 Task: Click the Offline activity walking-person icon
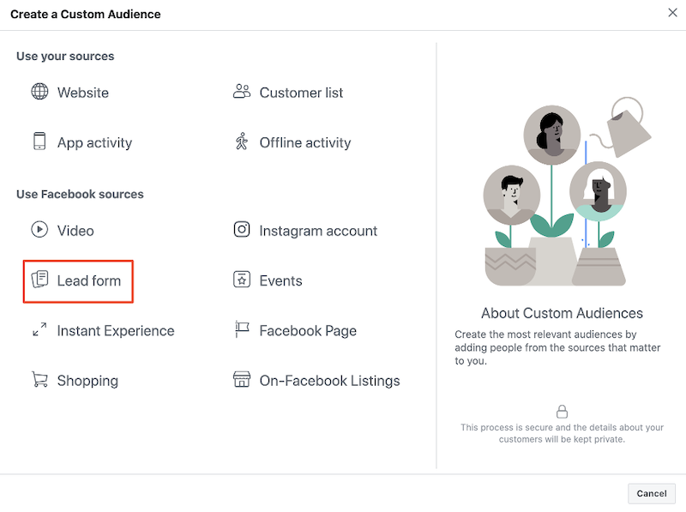(243, 142)
